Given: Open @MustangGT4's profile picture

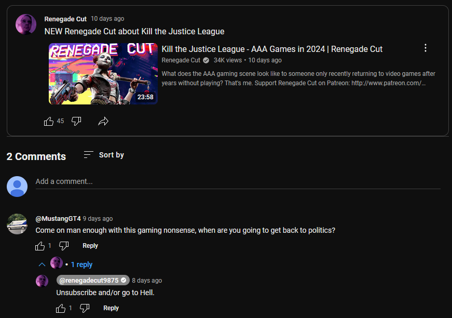Looking at the screenshot, I should tap(17, 223).
